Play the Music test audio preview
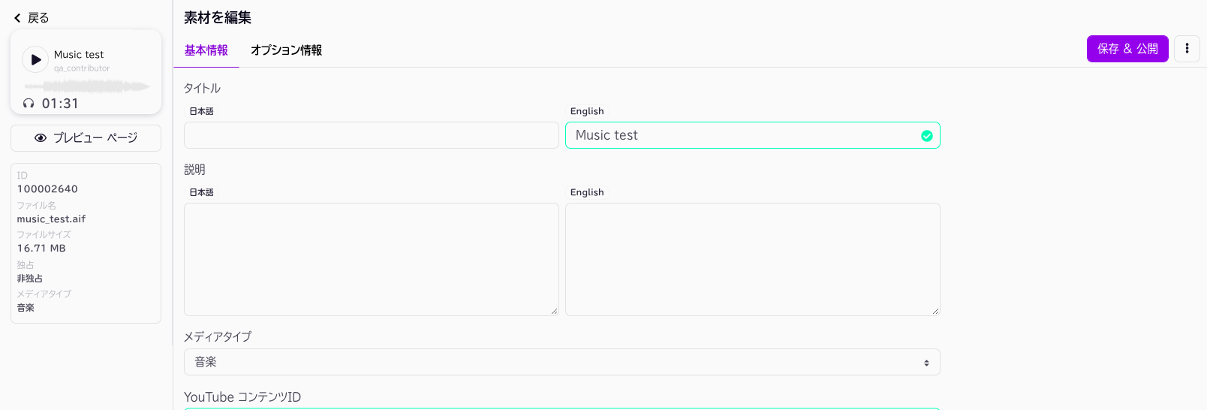The image size is (1207, 410). [35, 59]
